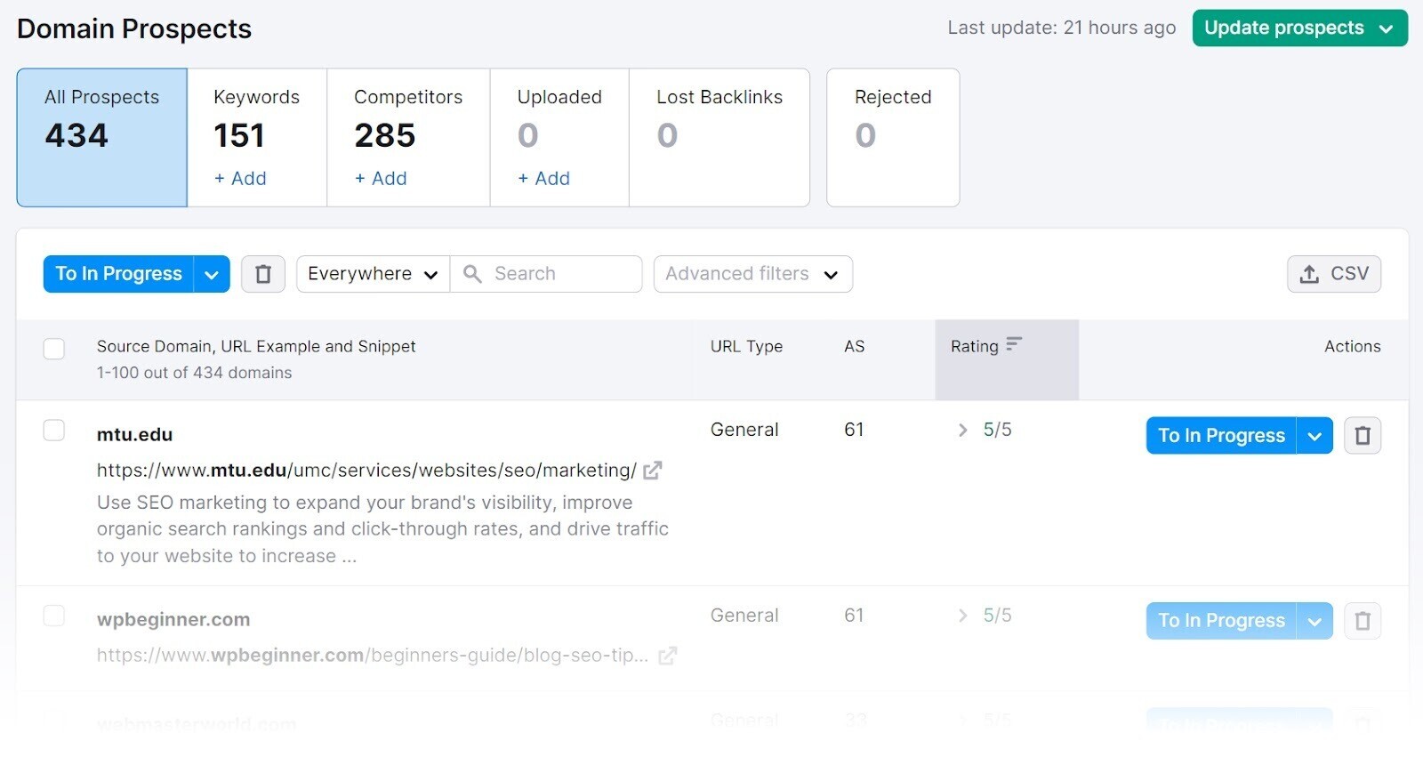Open wpbeginner.com URL external link icon

(667, 656)
